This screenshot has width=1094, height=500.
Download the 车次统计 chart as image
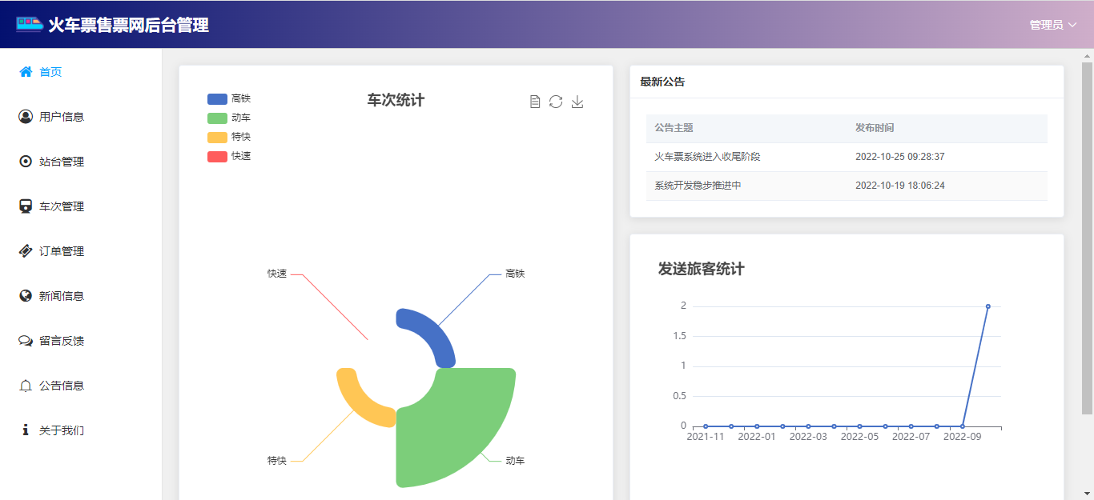pos(577,102)
